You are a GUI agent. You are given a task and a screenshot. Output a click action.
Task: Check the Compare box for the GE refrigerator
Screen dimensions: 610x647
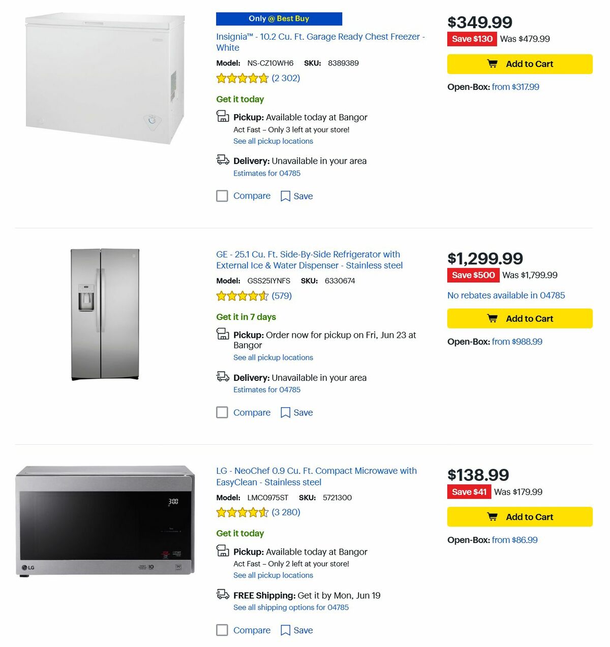pyautogui.click(x=222, y=412)
